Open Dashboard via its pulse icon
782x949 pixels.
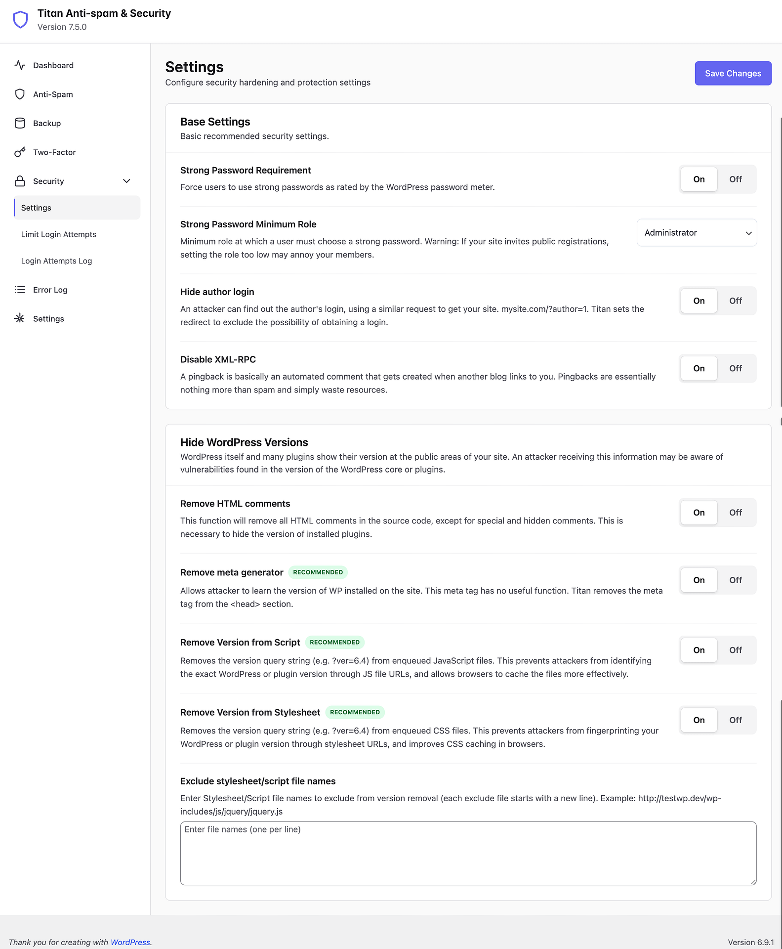pyautogui.click(x=20, y=65)
